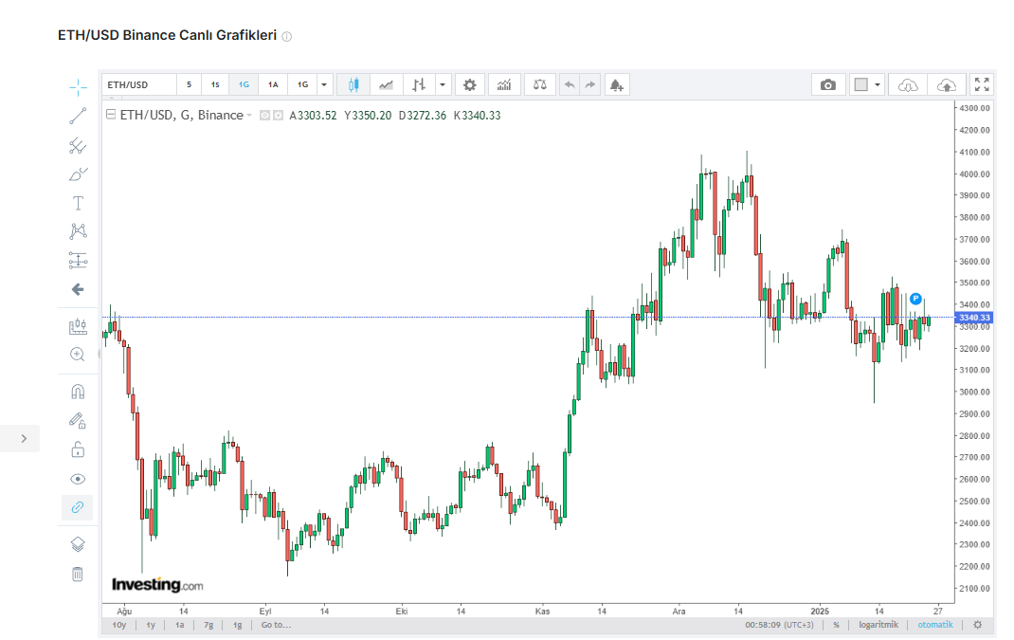Select the last 1G interval button

(302, 84)
